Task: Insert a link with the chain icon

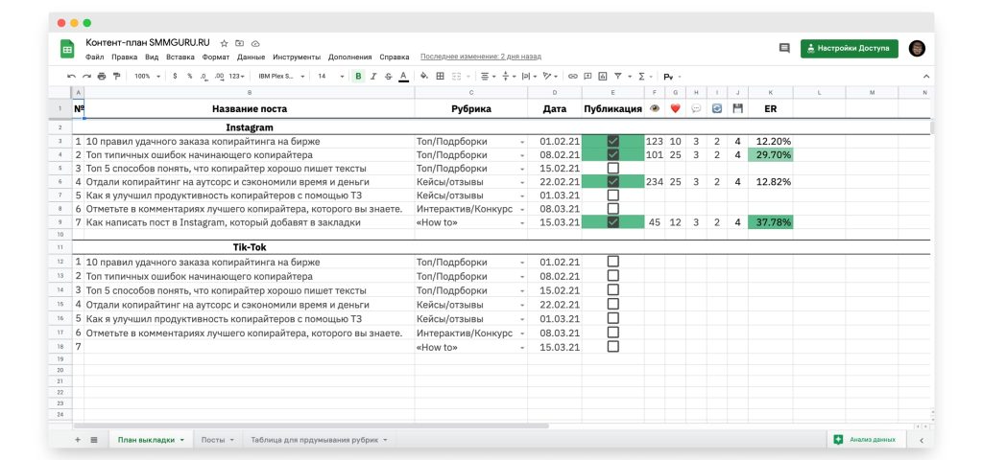Action: click(573, 76)
